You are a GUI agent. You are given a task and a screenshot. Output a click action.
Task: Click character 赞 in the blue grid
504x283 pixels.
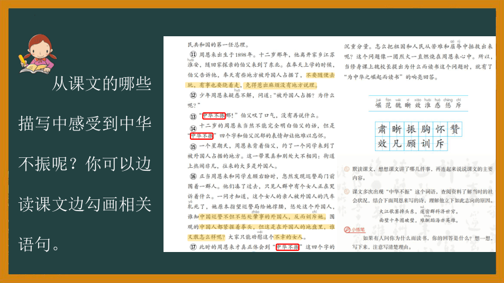(455, 129)
